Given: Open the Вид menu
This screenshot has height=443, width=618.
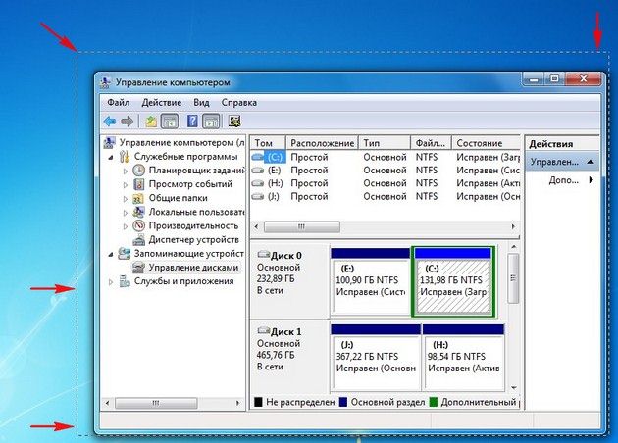Looking at the screenshot, I should point(201,103).
